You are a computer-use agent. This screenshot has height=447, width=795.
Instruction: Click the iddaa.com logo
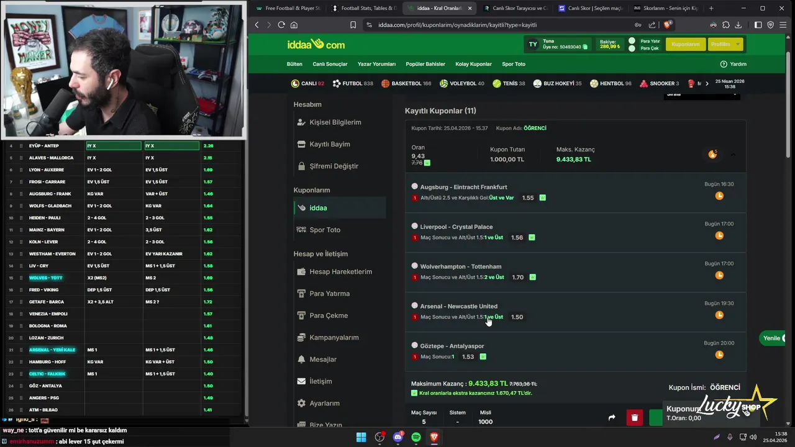(316, 44)
